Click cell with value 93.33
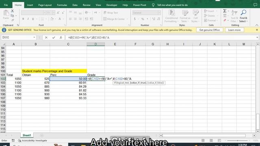Viewport: 260px width, 146px height. [68, 98]
